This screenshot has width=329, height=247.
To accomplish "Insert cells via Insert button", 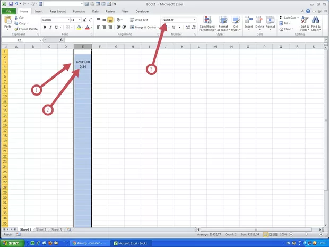I will (x=249, y=23).
